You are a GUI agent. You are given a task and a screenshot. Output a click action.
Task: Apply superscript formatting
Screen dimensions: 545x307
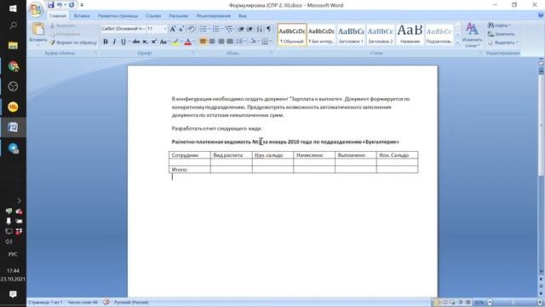[x=153, y=42]
